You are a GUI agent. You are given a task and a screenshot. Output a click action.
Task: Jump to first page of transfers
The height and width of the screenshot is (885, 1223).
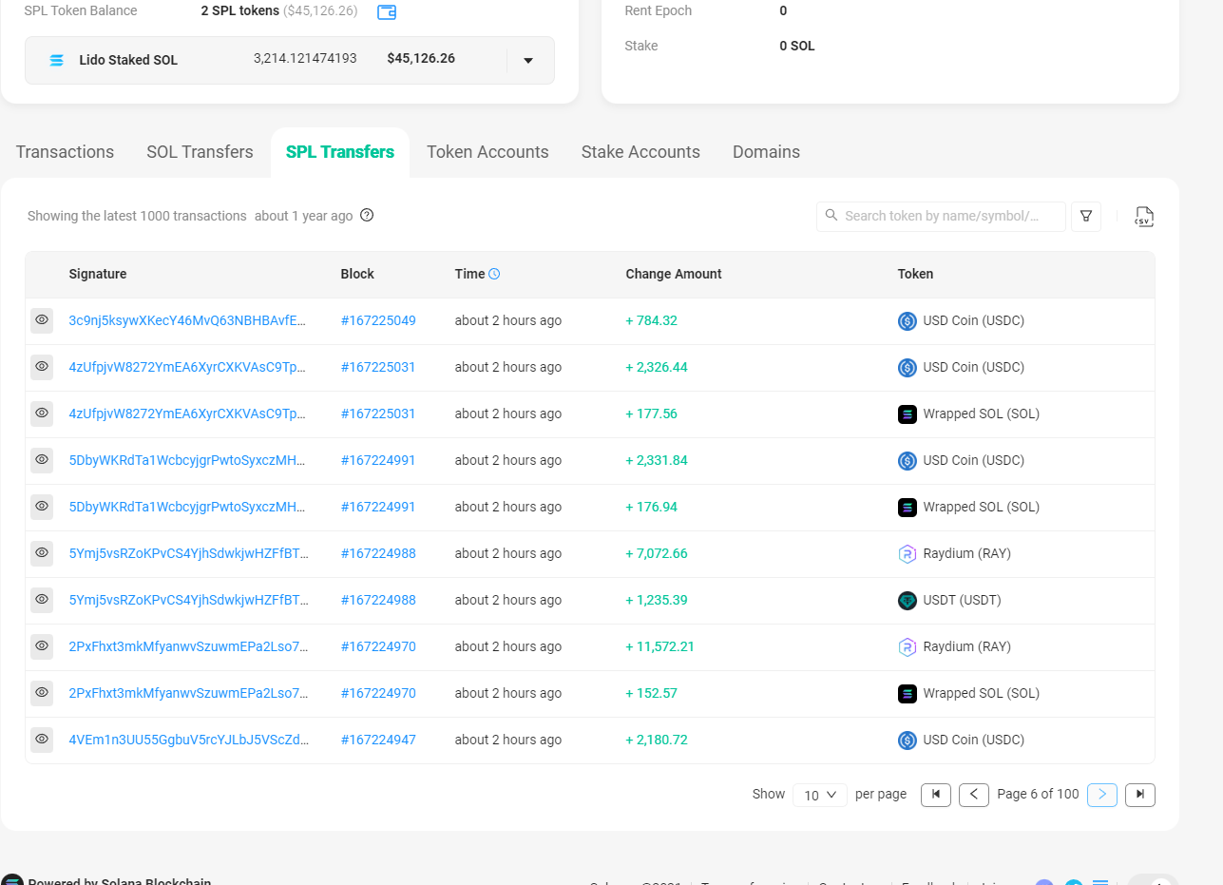(936, 795)
